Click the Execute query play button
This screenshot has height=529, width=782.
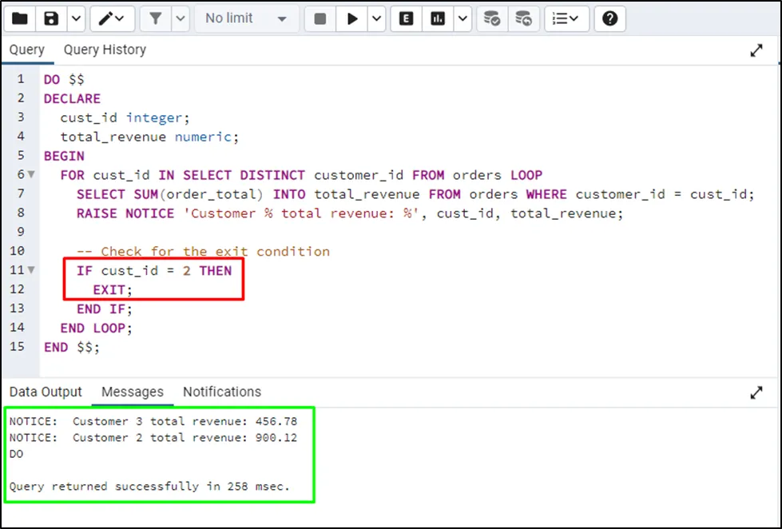[x=351, y=18]
